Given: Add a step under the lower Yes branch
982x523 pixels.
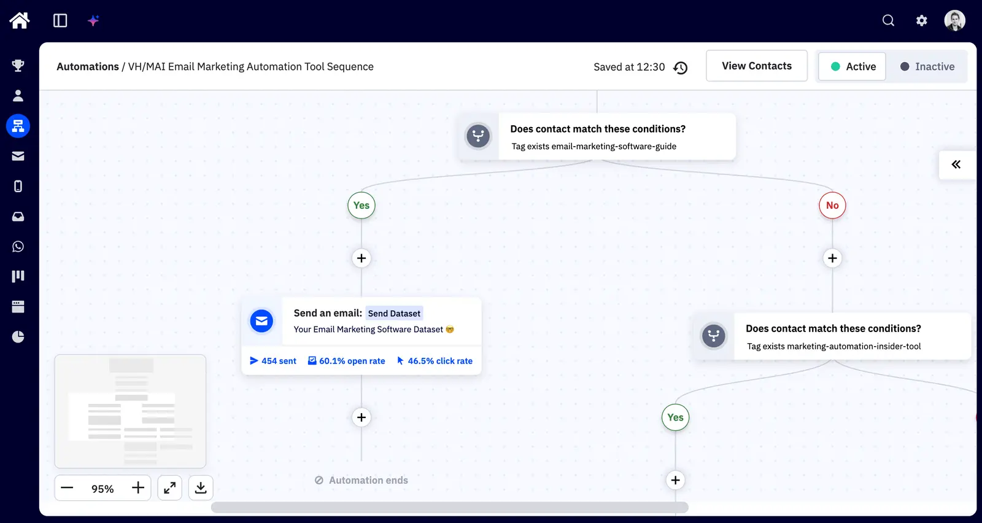Looking at the screenshot, I should (675, 480).
